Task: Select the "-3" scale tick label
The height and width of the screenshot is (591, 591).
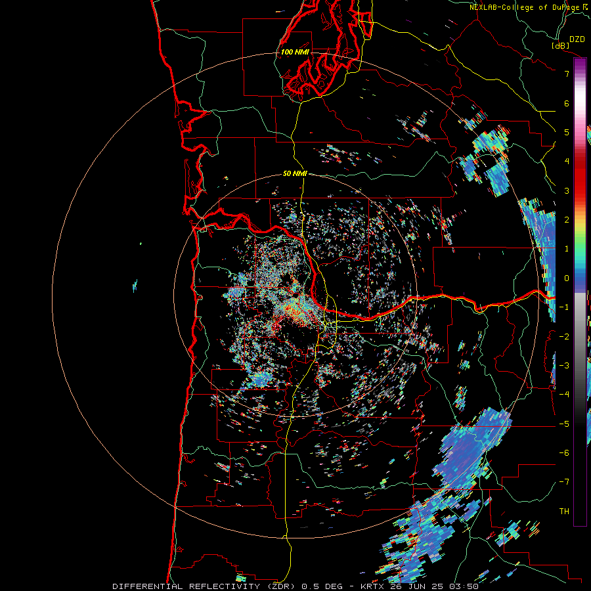Action: pos(564,366)
